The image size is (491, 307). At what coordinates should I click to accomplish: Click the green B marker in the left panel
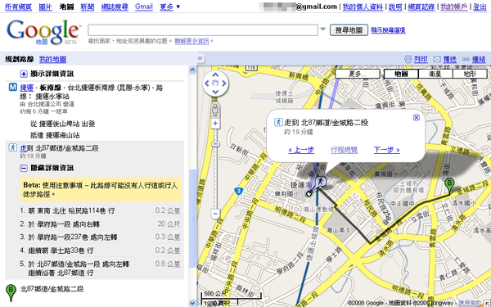click(x=11, y=292)
